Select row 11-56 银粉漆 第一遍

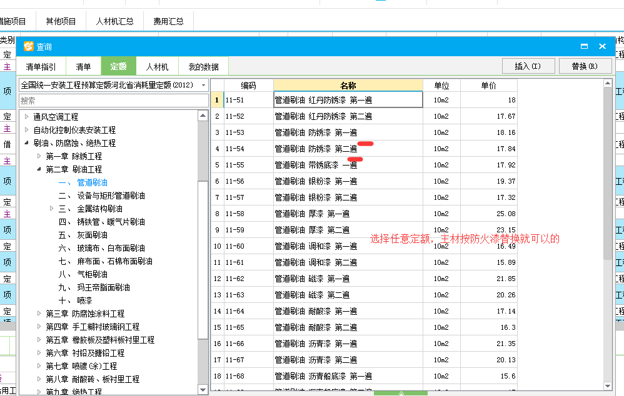[364, 181]
